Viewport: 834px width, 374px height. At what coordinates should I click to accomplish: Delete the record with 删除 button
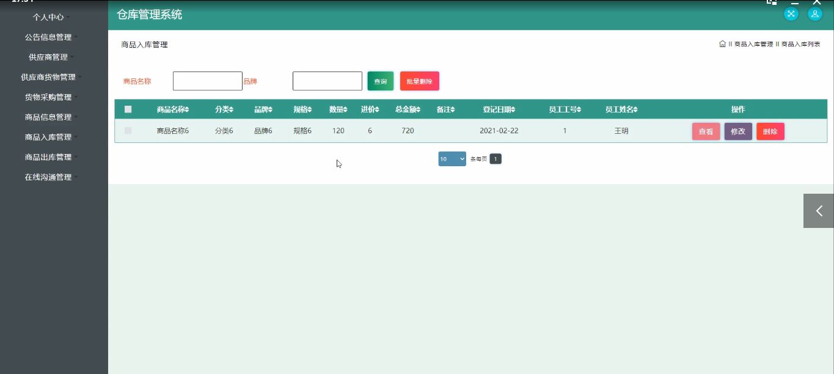click(x=770, y=131)
